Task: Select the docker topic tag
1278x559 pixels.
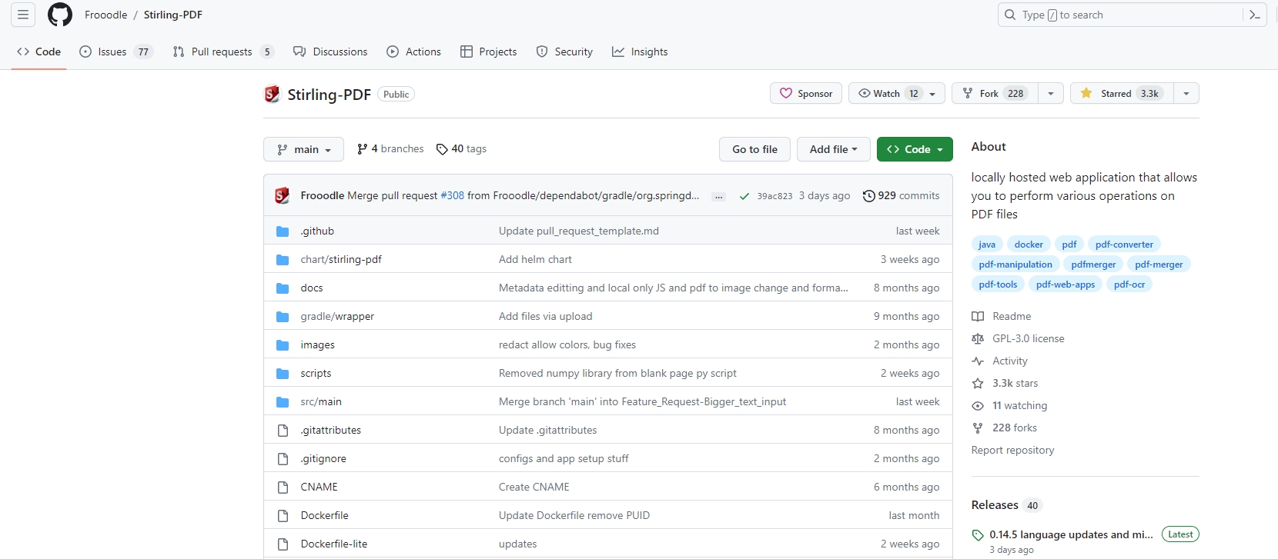Action: (x=1029, y=245)
